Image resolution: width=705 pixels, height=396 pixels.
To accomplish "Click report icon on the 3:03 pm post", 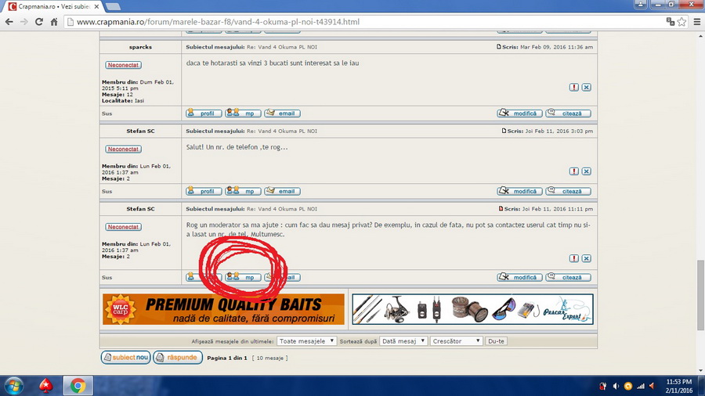I will pyautogui.click(x=574, y=171).
